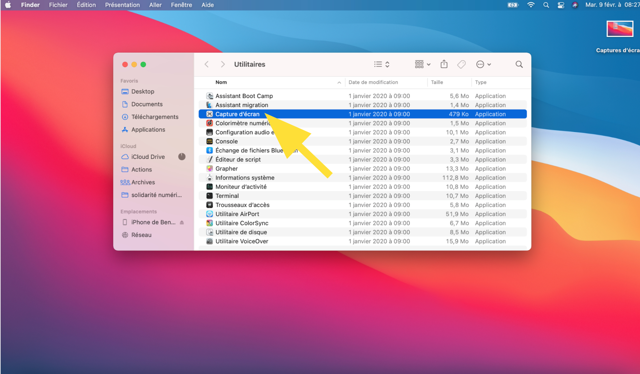Open the group-by options dropdown
640x374 pixels.
pyautogui.click(x=423, y=64)
